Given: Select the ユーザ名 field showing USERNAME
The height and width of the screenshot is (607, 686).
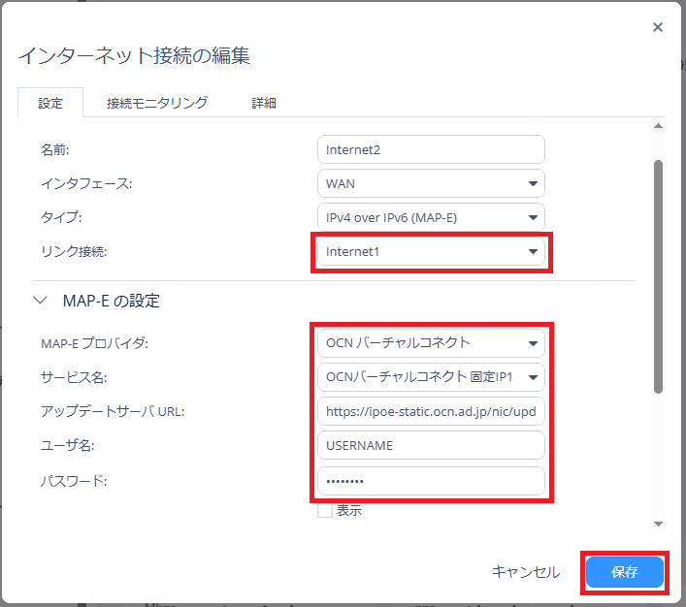Looking at the screenshot, I should 431,446.
